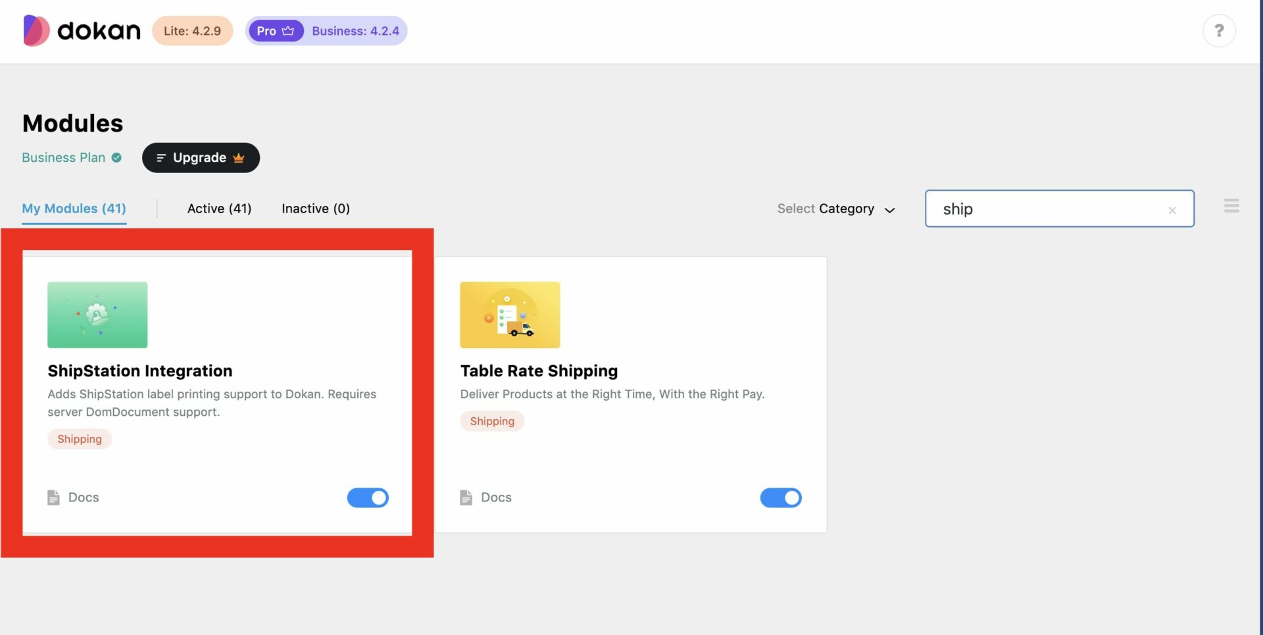
Task: Turn off the Table Rate Shipping toggle
Action: (x=780, y=497)
